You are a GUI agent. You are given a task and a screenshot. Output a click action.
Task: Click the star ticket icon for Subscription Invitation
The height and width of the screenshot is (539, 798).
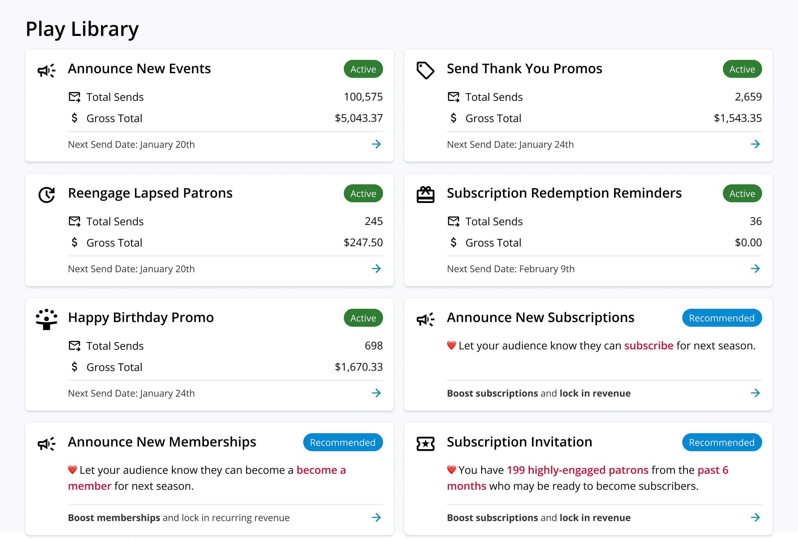point(425,444)
